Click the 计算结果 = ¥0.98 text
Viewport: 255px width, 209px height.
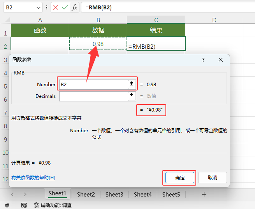pos(31,163)
